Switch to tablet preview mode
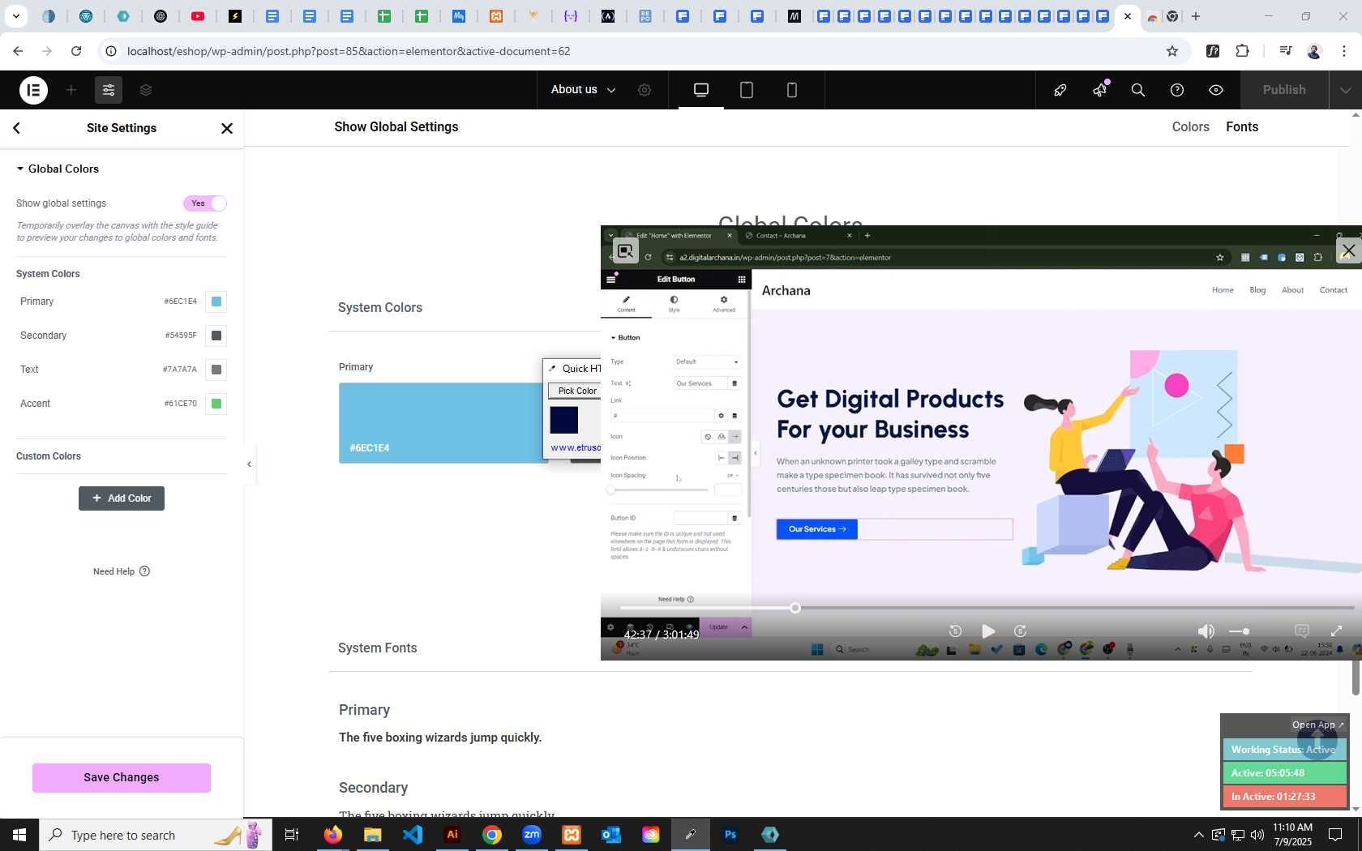The width and height of the screenshot is (1362, 851). [747, 90]
